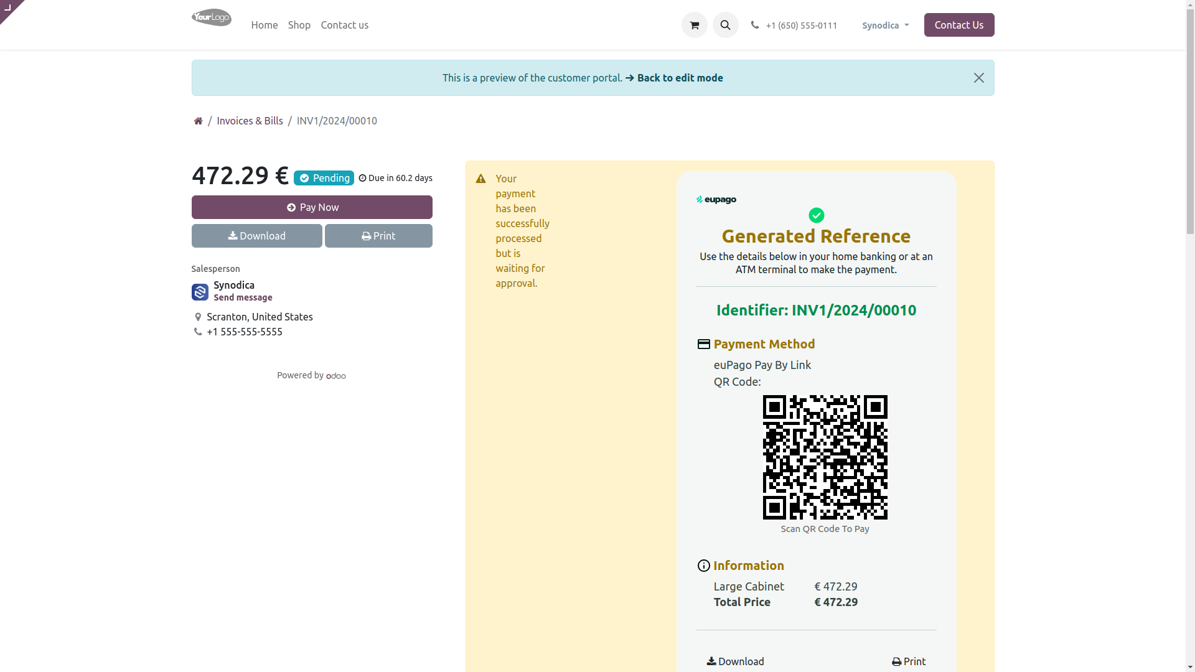Click the Identifier: INV1/2024/00010 text
Image resolution: width=1195 pixels, height=672 pixels.
point(816,310)
